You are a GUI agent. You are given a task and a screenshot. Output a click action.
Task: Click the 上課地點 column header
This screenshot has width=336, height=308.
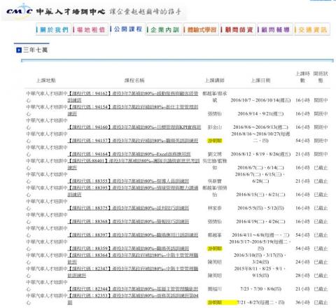[x=46, y=80]
